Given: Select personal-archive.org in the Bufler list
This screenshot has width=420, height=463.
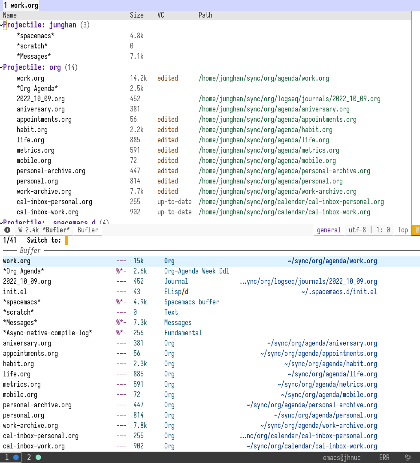Looking at the screenshot, I should click(x=51, y=171).
